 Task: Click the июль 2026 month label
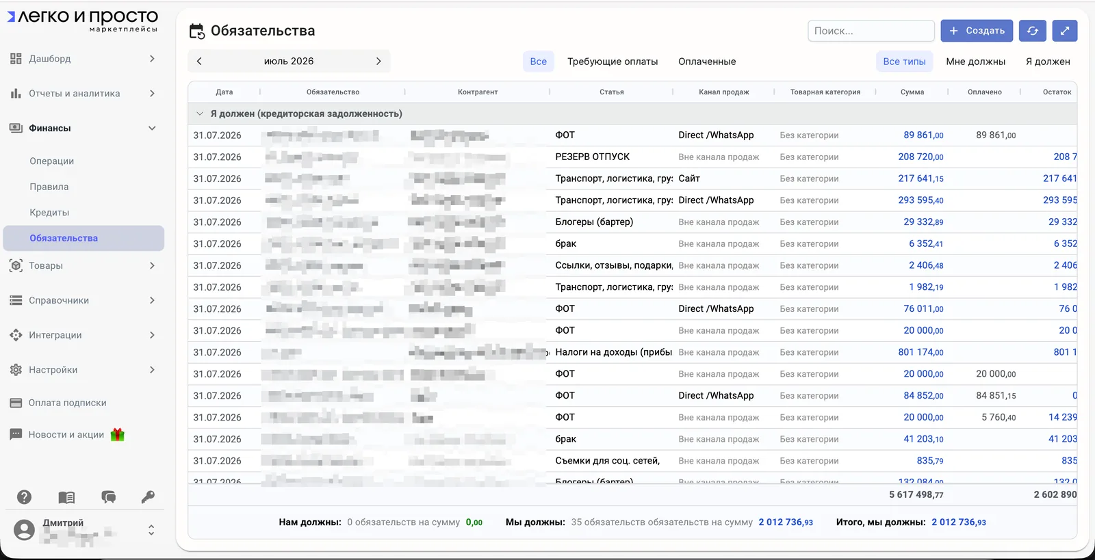click(x=289, y=61)
